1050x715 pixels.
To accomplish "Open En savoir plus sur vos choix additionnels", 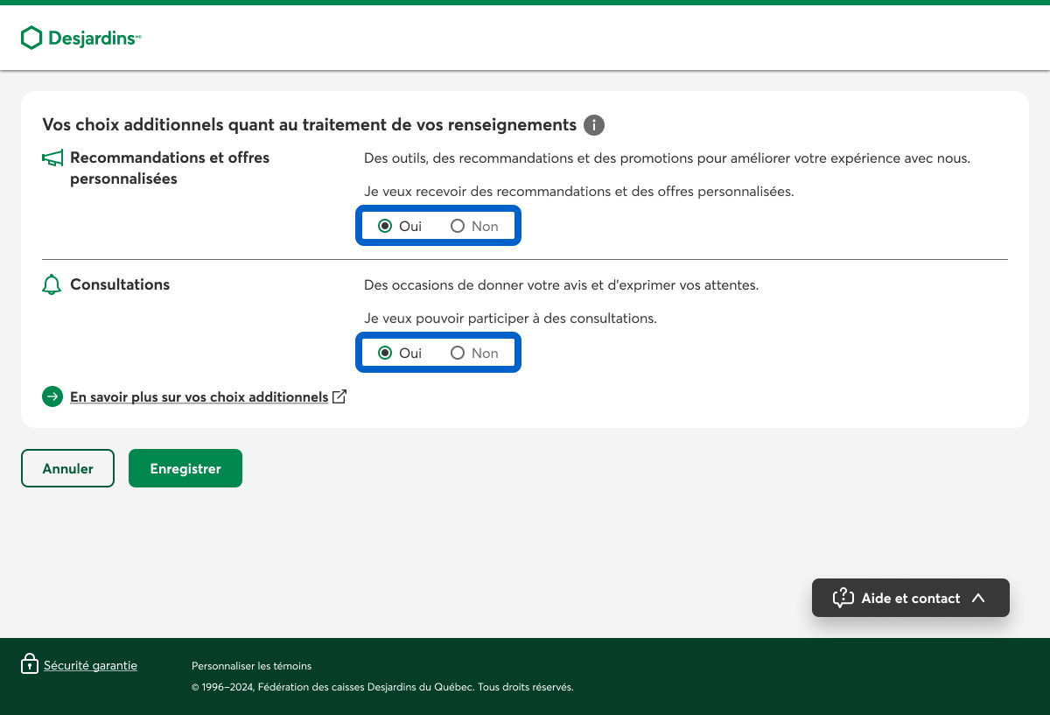I will point(199,396).
